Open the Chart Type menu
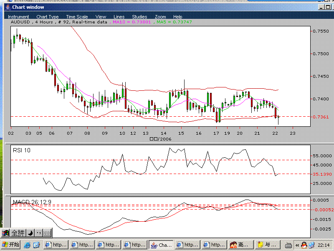This screenshot has width=334, height=251. pyautogui.click(x=48, y=17)
